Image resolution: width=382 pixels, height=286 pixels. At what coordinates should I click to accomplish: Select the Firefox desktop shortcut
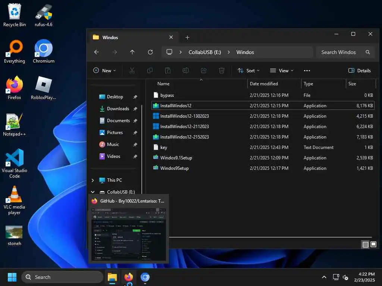pyautogui.click(x=15, y=88)
